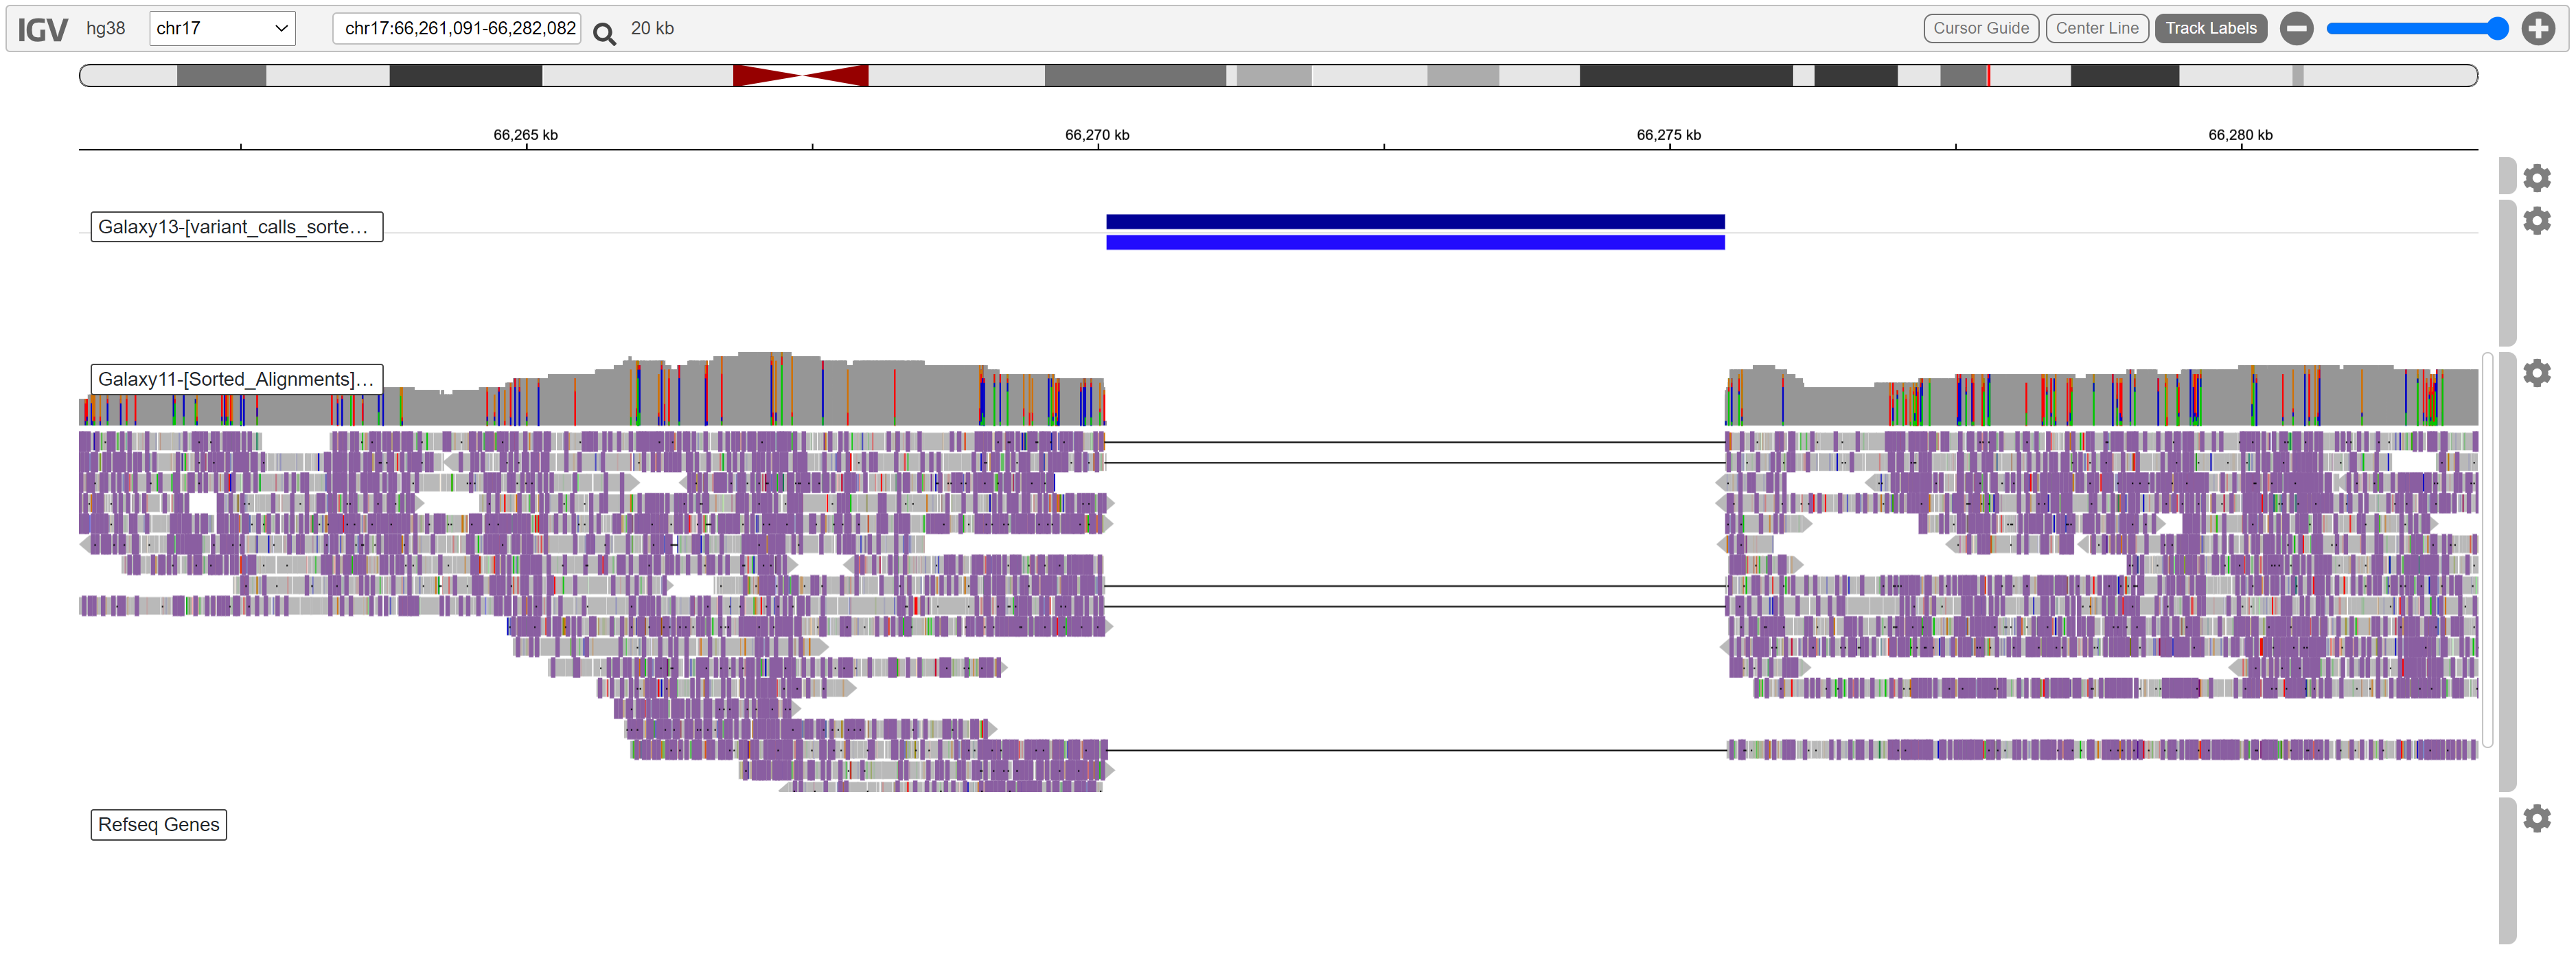Click the hg38 genome label
Viewport: 2576px width, 956px height.
pos(106,28)
